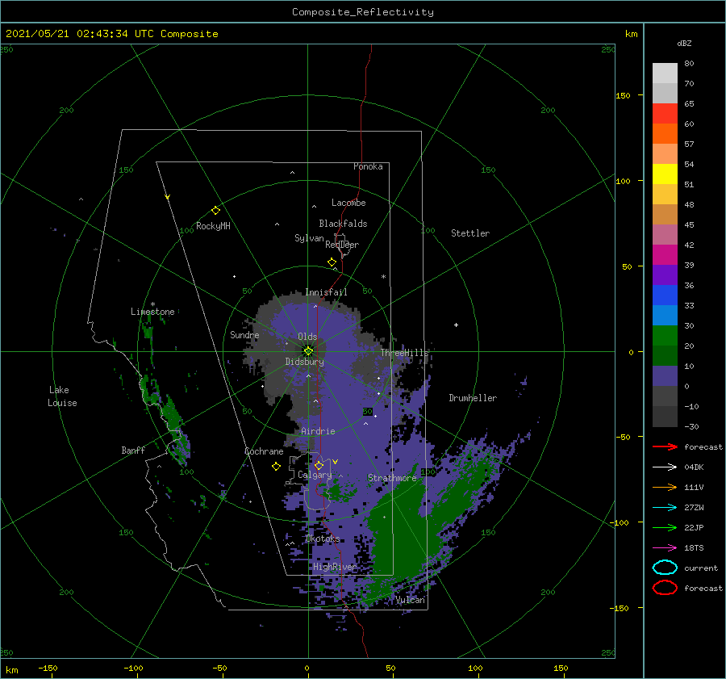
Task: Click the yellow diamond marker below Cochrane
Action: click(x=276, y=467)
